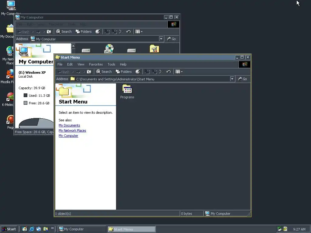311x233 pixels.
Task: Expand Back history arrow in Start Menu window
Action: [73, 72]
